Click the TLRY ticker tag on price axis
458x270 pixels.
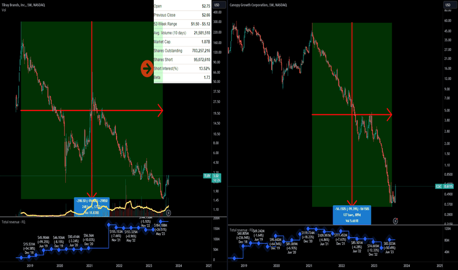tap(207, 176)
